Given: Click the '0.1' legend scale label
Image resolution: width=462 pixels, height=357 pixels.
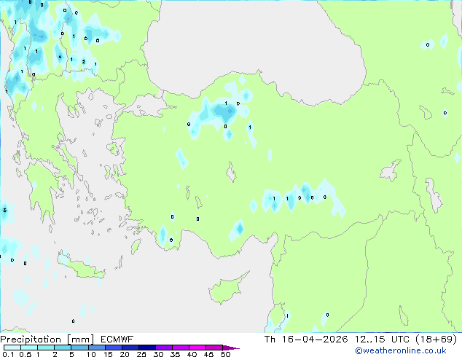Looking at the screenshot, I should point(8,354).
